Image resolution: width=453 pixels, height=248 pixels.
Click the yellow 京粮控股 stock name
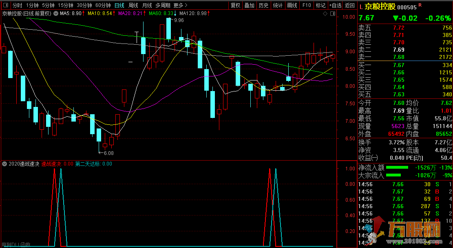pos(380,7)
